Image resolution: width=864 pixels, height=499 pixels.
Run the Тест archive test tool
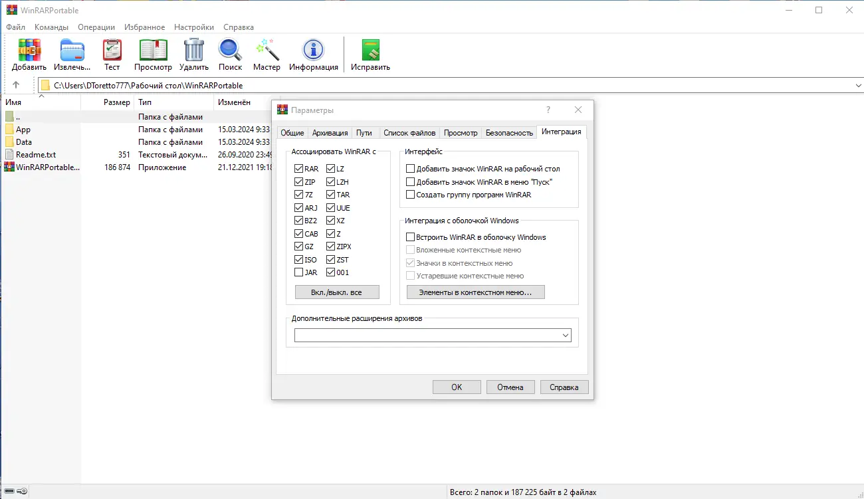coord(112,50)
